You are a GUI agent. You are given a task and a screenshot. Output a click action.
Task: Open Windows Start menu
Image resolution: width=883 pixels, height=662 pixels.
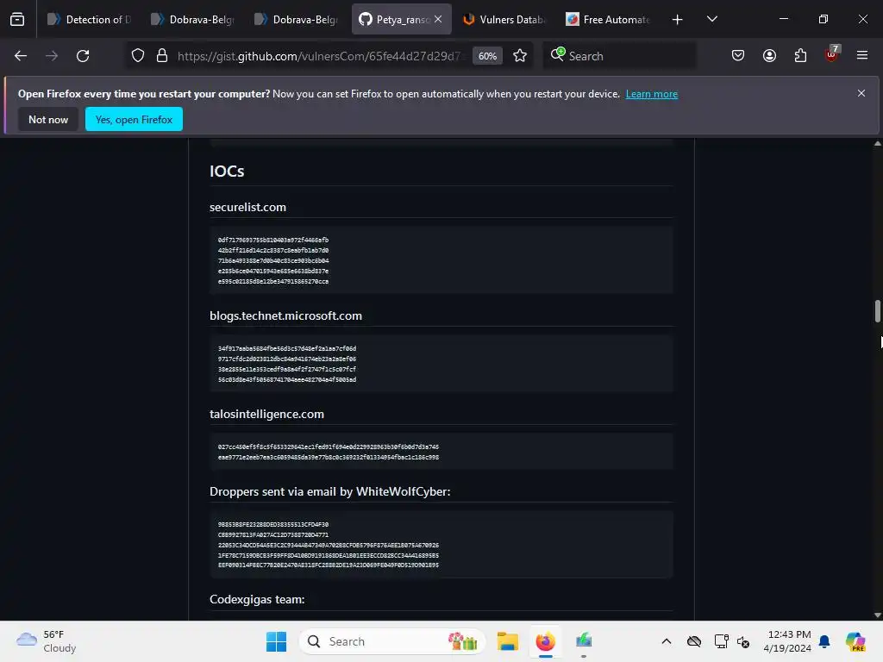(276, 641)
